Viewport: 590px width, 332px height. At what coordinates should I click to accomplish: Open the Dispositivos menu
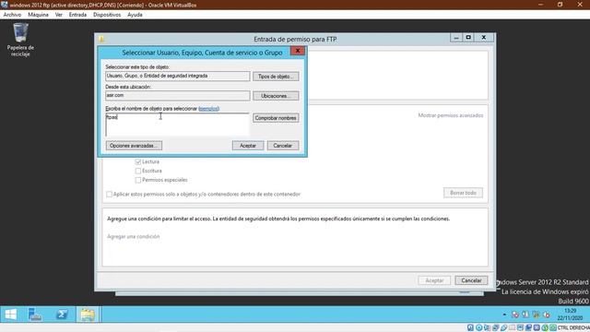(x=107, y=15)
